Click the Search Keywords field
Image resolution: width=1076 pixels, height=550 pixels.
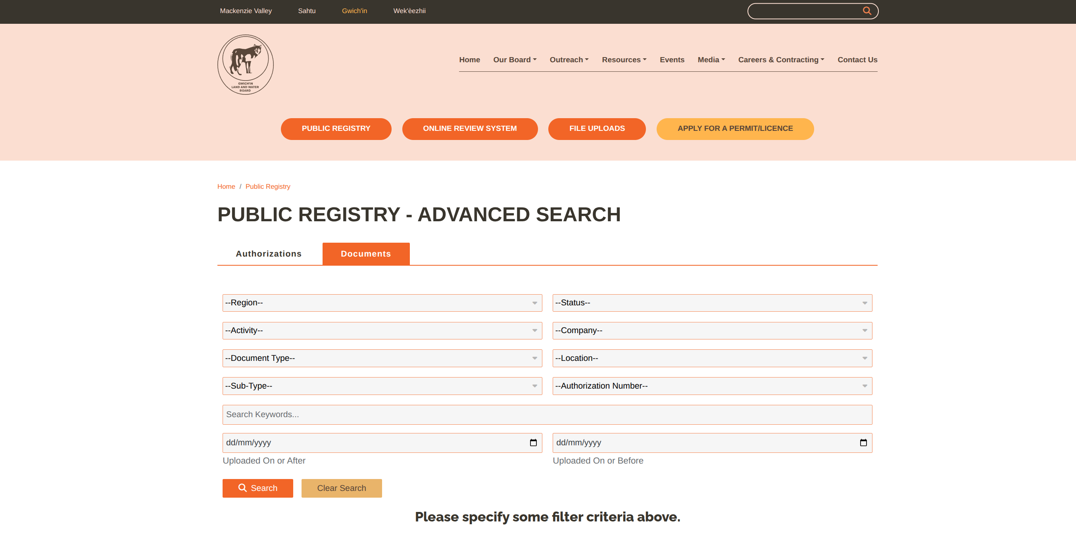[x=547, y=415]
